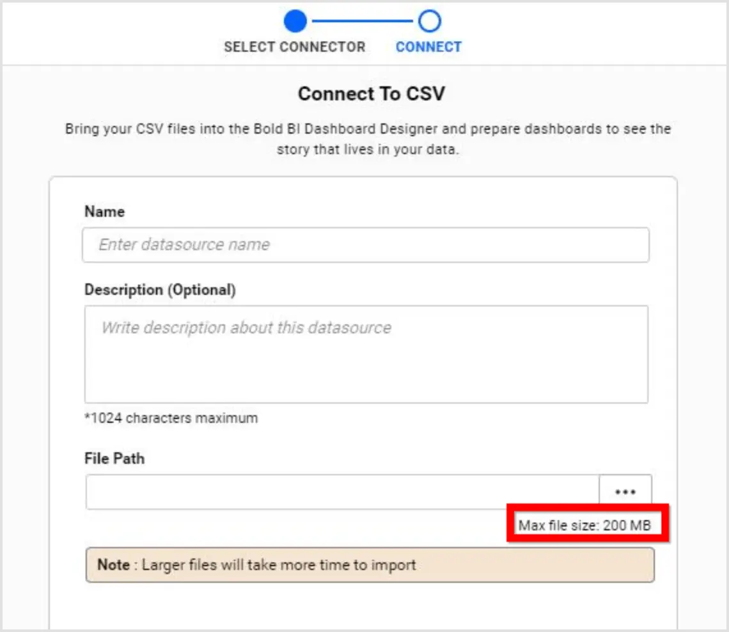Screen dimensions: 729x632
Task: Select the CONNECT step label
Action: tap(428, 47)
